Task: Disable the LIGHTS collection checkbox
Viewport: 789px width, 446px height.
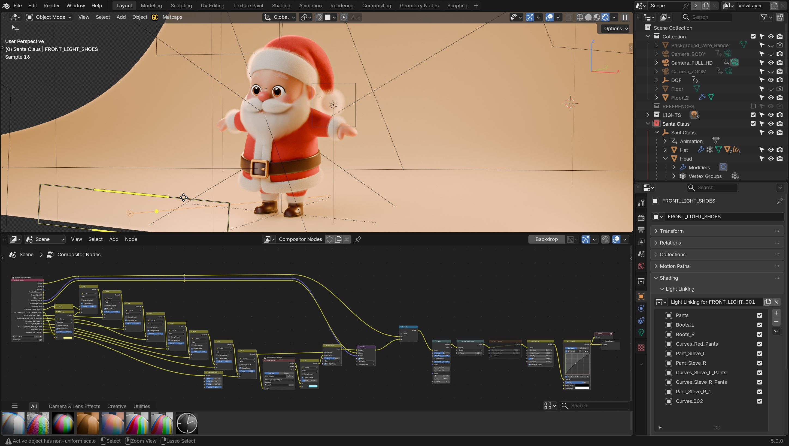Action: coord(753,115)
